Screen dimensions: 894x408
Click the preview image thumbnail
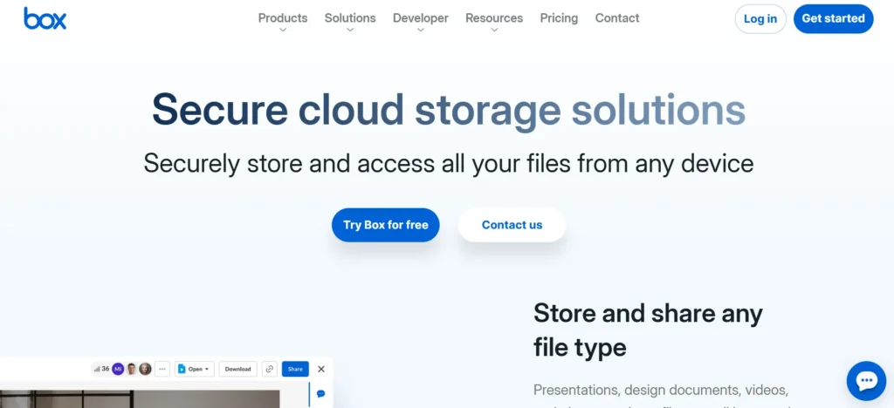tap(140, 399)
